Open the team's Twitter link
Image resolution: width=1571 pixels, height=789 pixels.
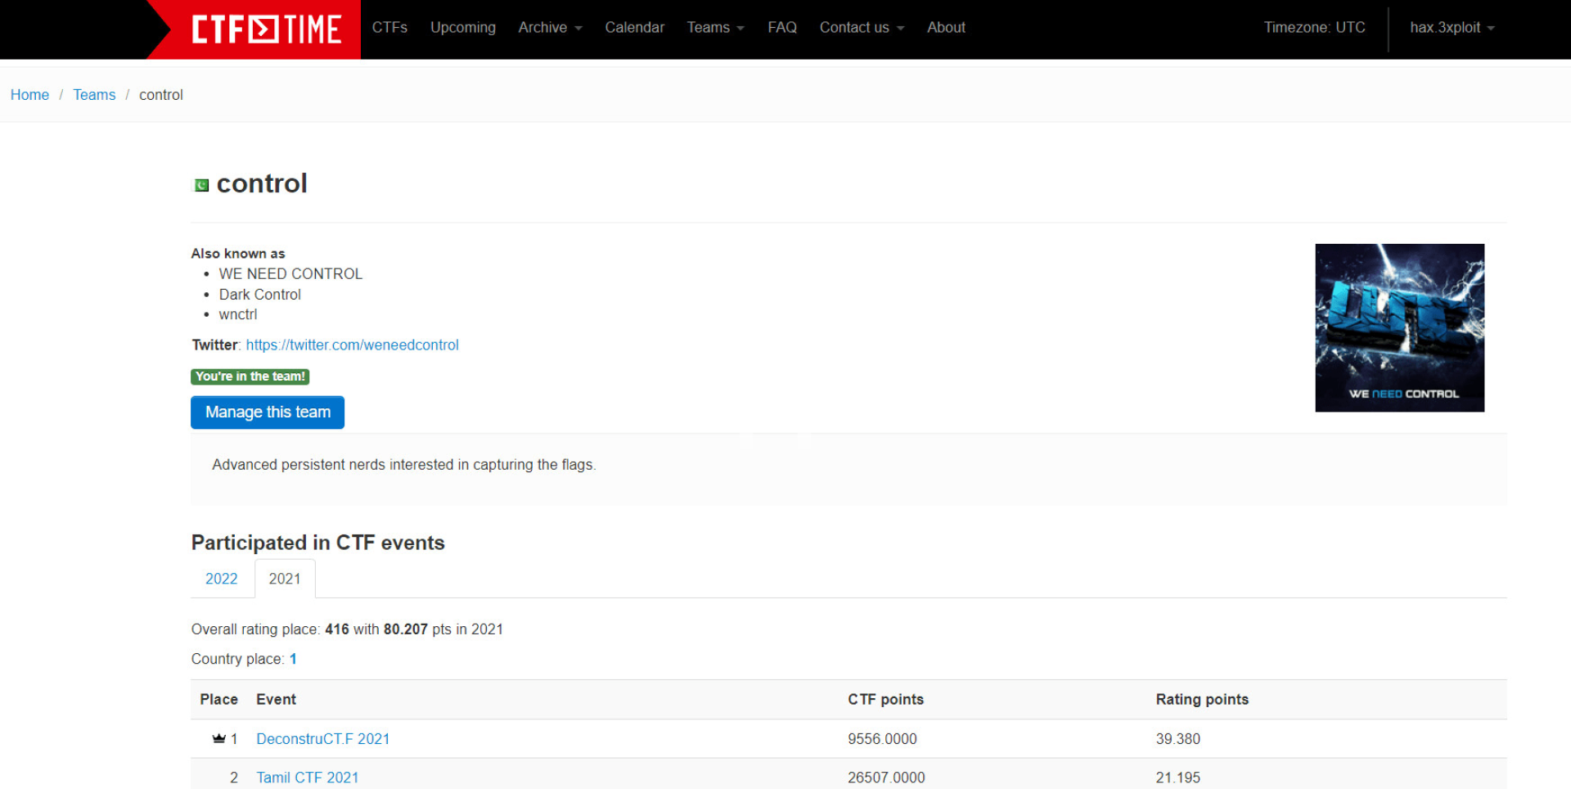(352, 345)
